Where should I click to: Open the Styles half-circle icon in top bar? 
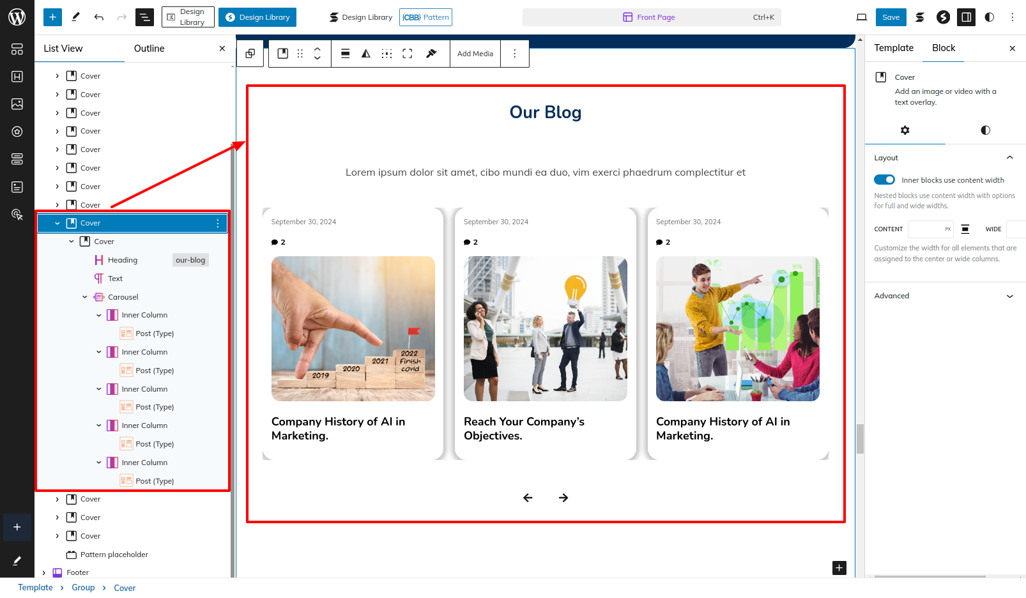[x=989, y=17]
